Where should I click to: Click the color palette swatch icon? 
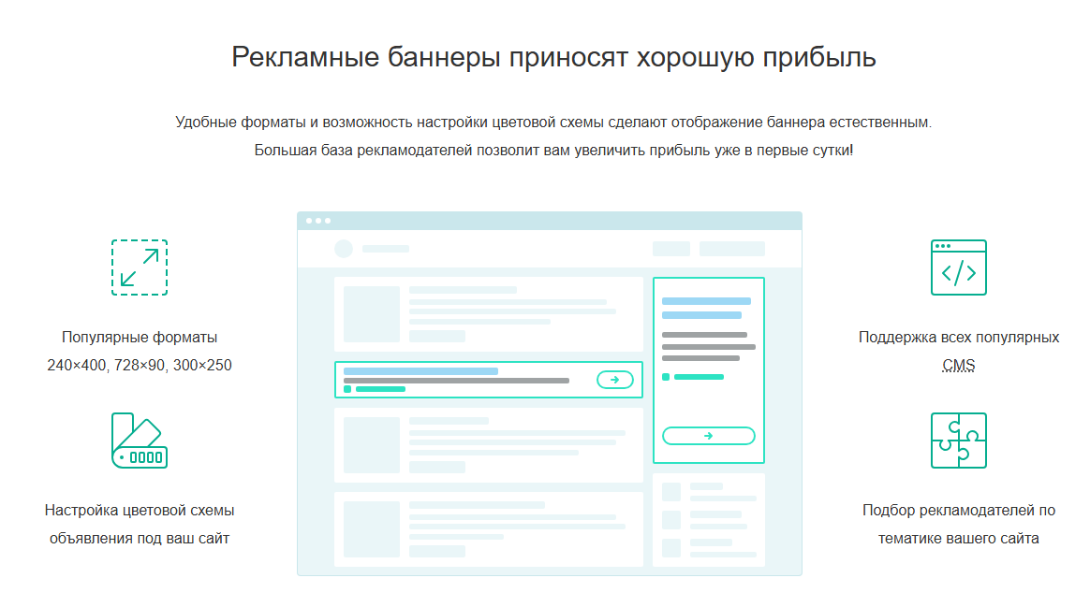[x=139, y=441]
